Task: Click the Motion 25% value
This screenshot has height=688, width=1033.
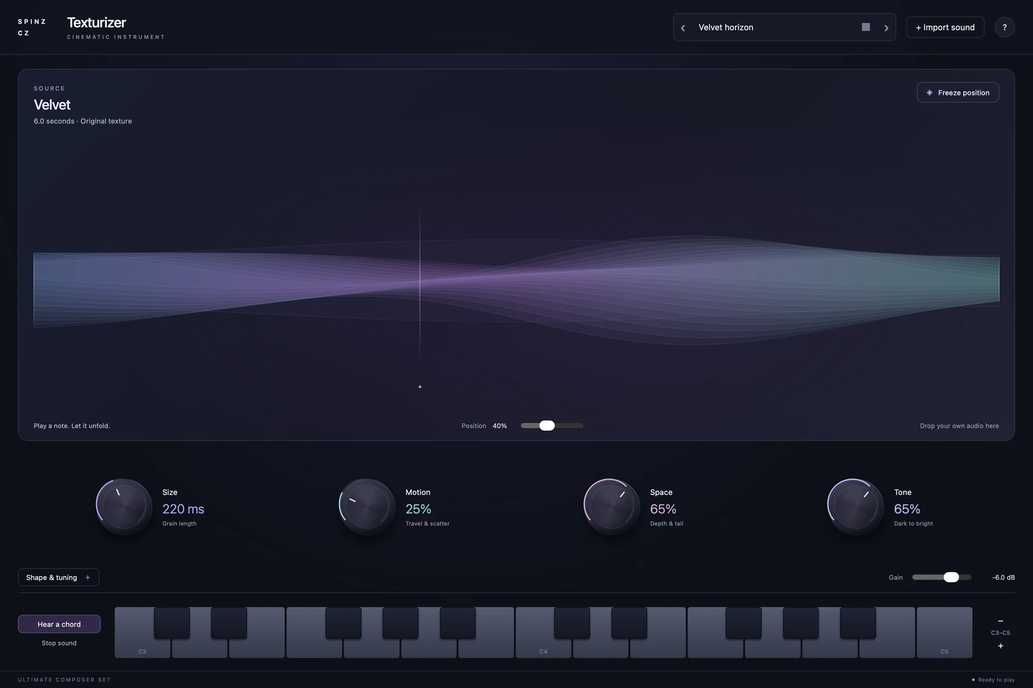Action: coord(418,509)
